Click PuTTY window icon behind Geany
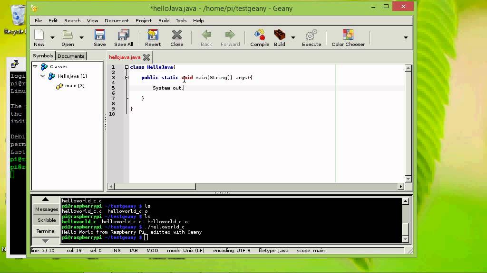This screenshot has width=487, height=273. point(15,64)
